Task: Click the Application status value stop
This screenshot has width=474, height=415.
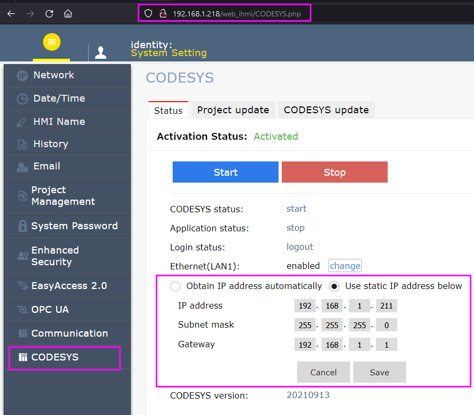Action: coord(296,228)
